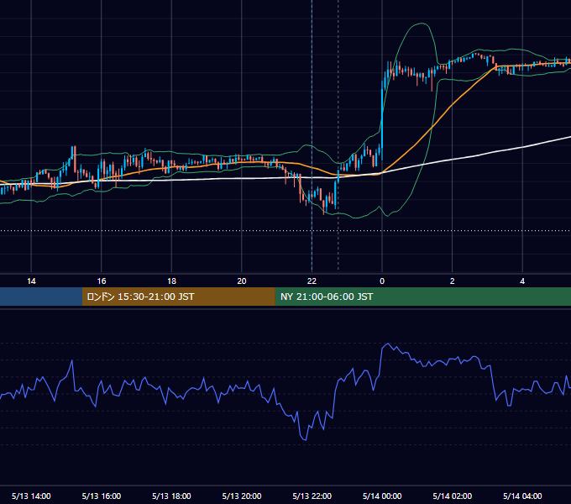The image size is (571, 504).
Task: Click the 5/14 04:00 time label
Action: click(x=522, y=496)
